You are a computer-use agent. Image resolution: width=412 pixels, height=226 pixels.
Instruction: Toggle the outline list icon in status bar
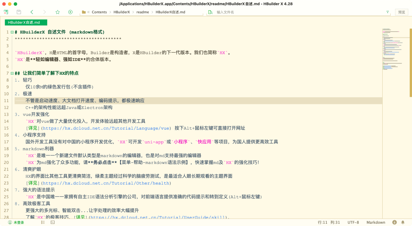pos(43,222)
